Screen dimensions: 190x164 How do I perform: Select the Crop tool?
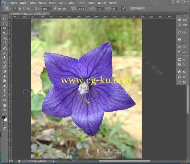(x=4, y=38)
